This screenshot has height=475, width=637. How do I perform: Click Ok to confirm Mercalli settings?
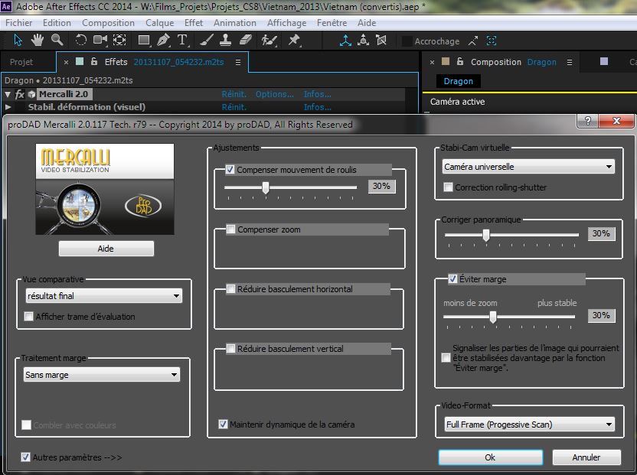click(490, 457)
